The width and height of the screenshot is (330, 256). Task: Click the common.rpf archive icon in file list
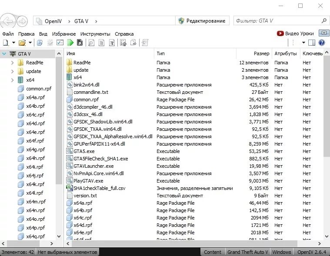70,99
